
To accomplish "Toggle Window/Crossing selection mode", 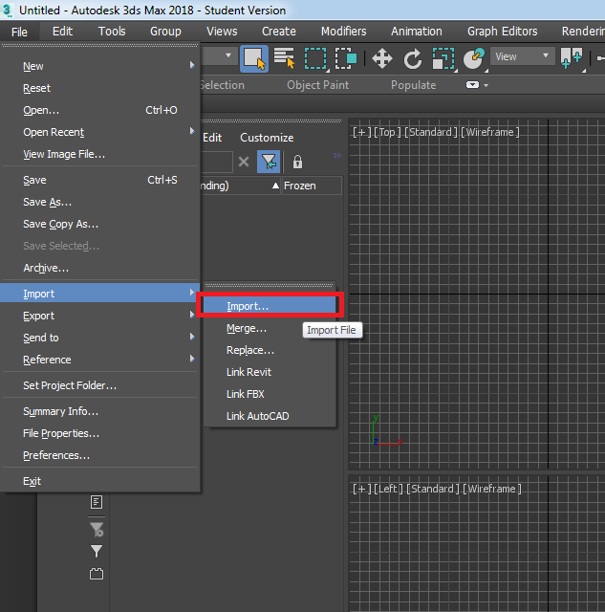I will [346, 59].
